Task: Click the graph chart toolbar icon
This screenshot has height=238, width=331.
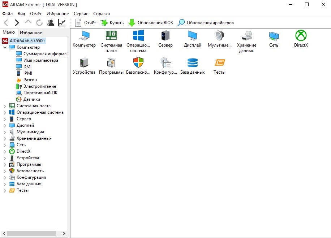Action: pos(62,23)
